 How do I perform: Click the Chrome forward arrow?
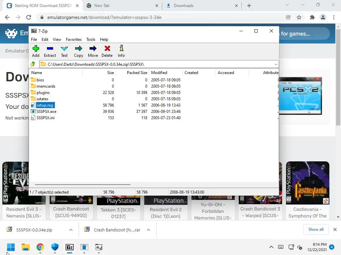tap(18, 17)
